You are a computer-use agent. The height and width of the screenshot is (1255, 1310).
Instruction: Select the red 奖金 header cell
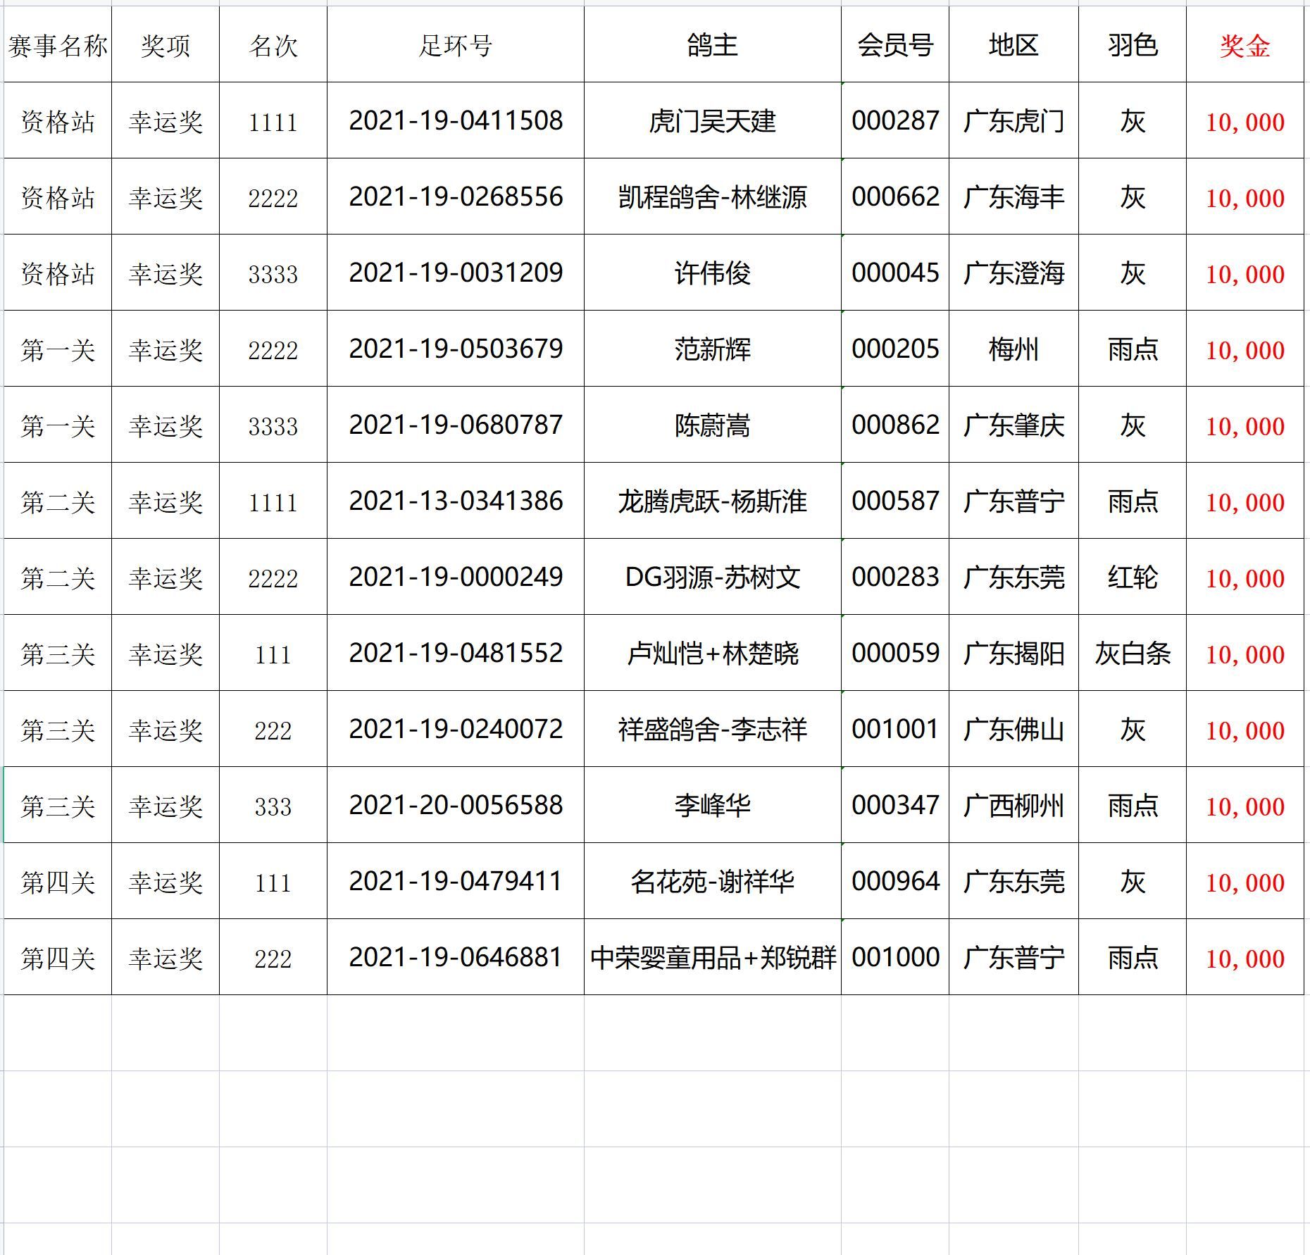coord(1245,44)
